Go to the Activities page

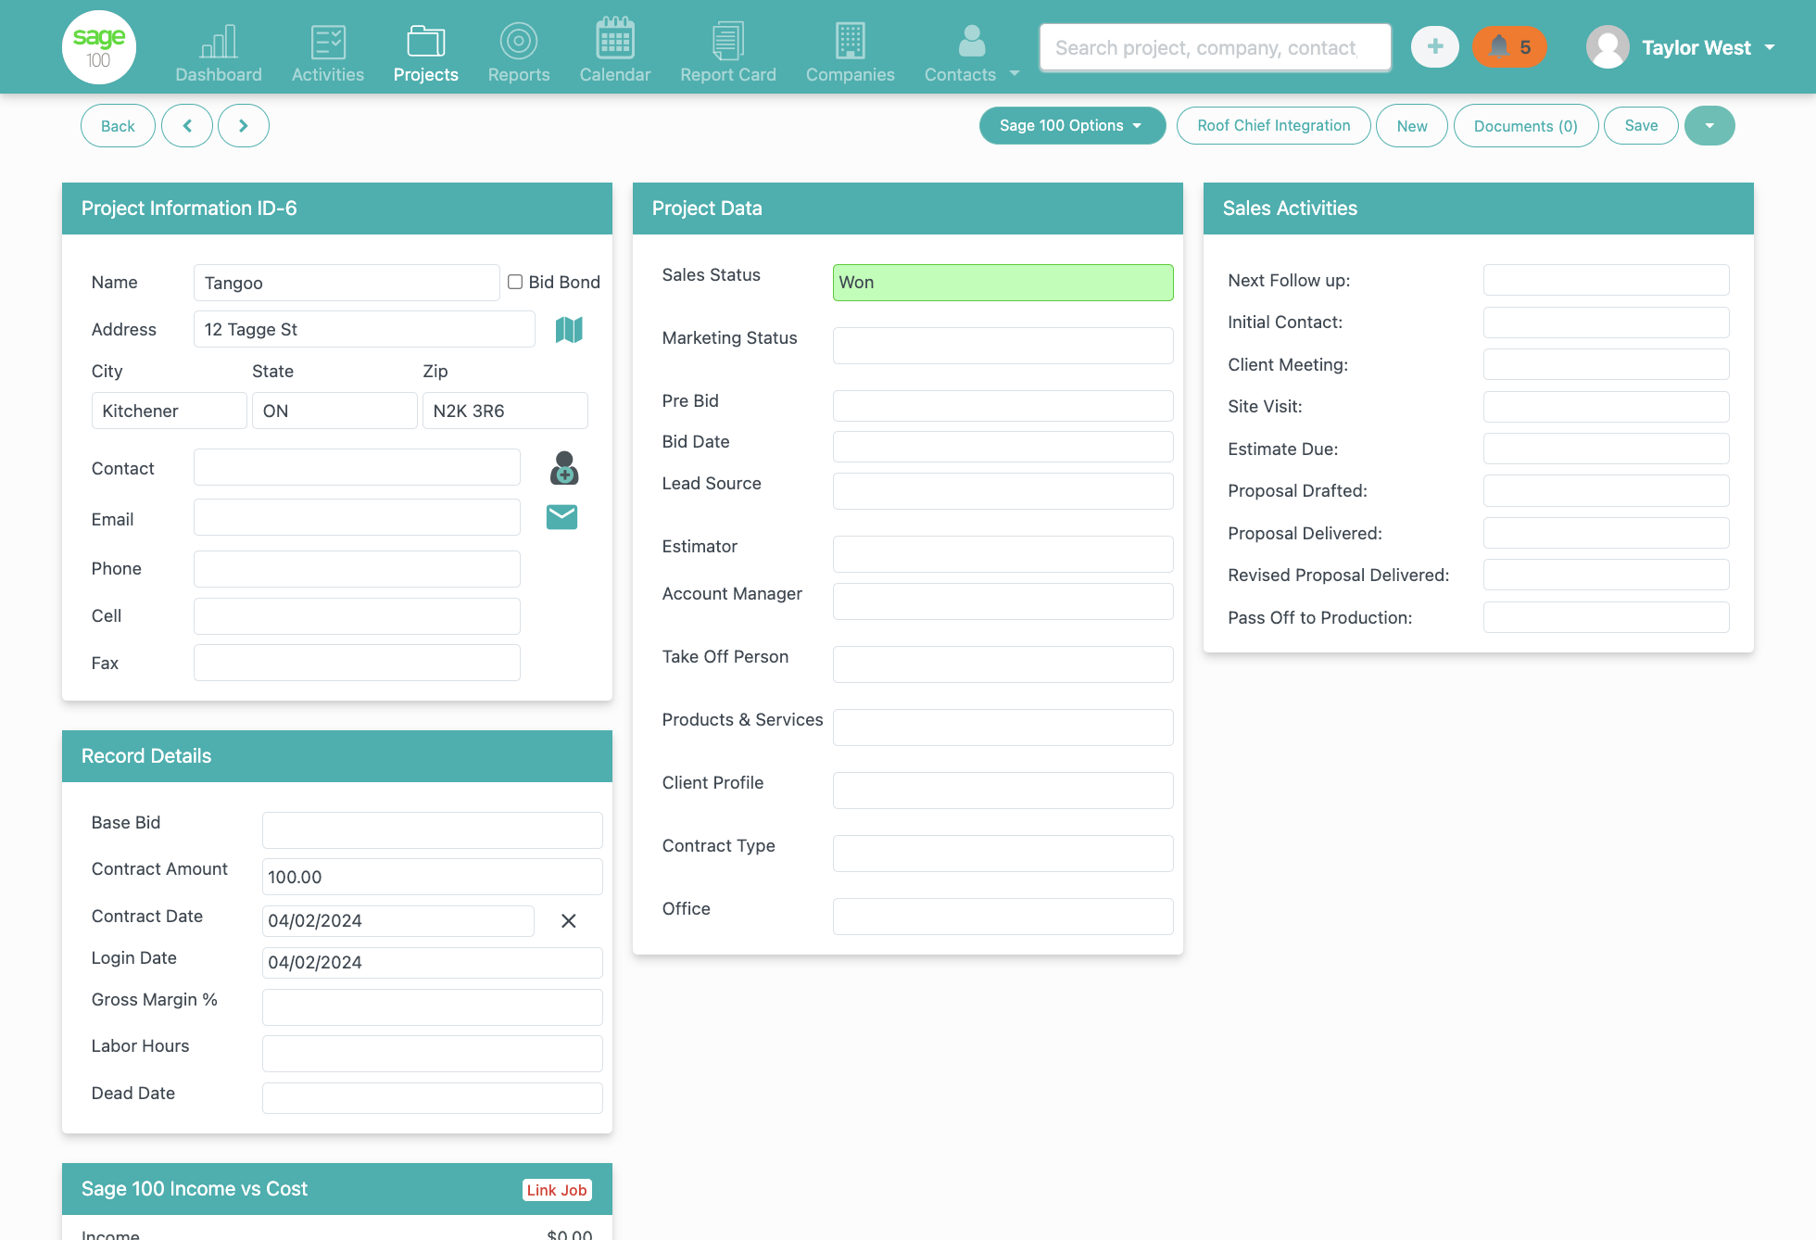pos(328,53)
